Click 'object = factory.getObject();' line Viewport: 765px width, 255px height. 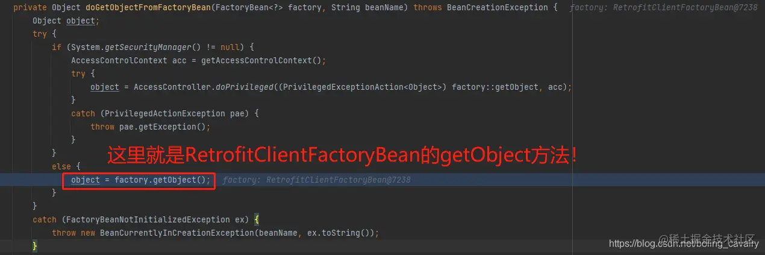click(x=141, y=180)
